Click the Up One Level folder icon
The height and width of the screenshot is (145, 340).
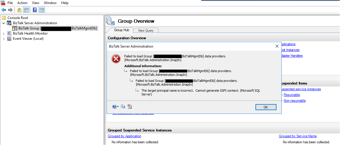[x=19, y=10]
